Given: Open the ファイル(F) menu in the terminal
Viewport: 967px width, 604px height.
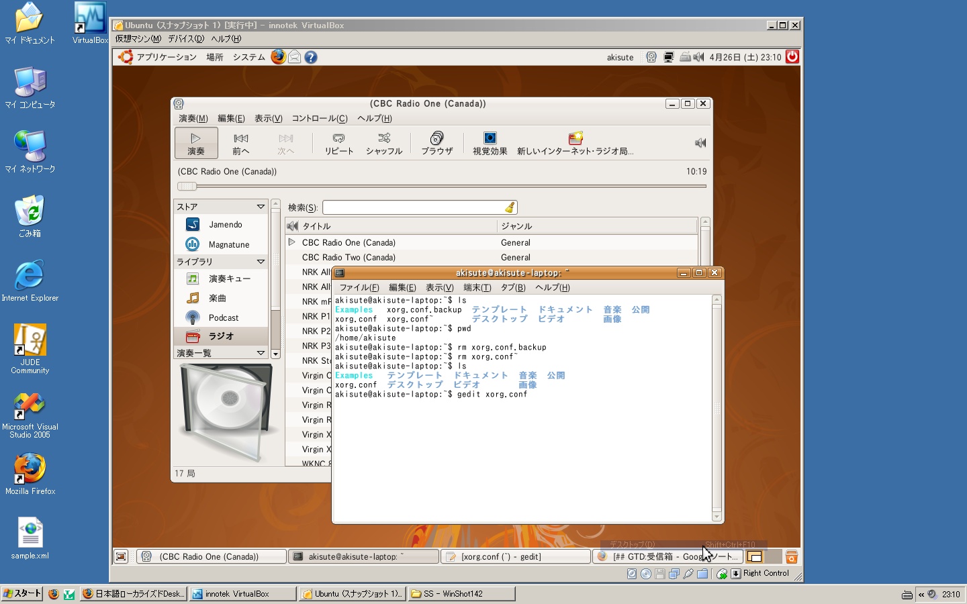Looking at the screenshot, I should pos(359,288).
